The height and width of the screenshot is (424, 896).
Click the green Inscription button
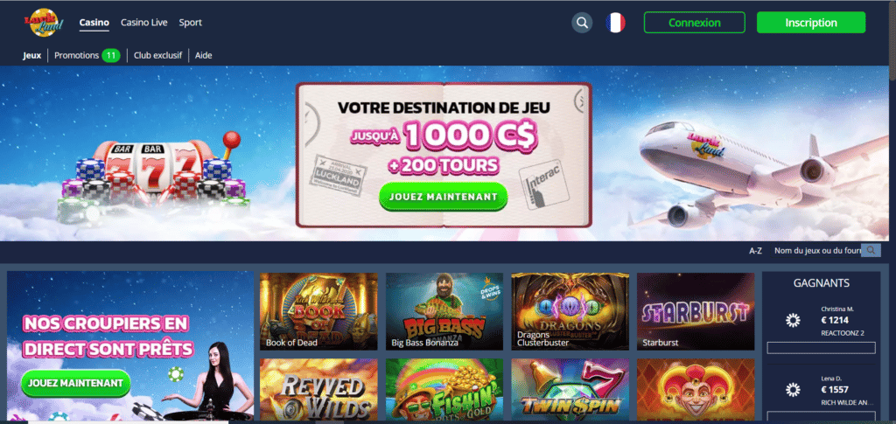click(x=811, y=23)
